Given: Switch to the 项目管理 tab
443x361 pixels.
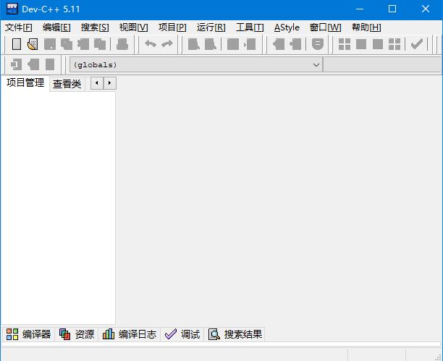Looking at the screenshot, I should [x=25, y=82].
